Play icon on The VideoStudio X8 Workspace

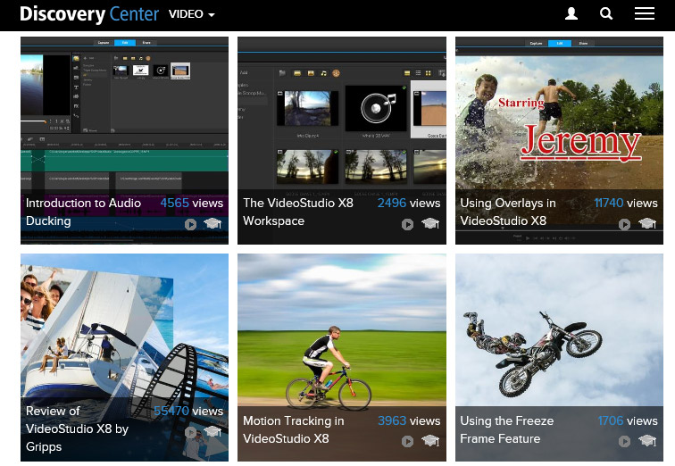(407, 224)
